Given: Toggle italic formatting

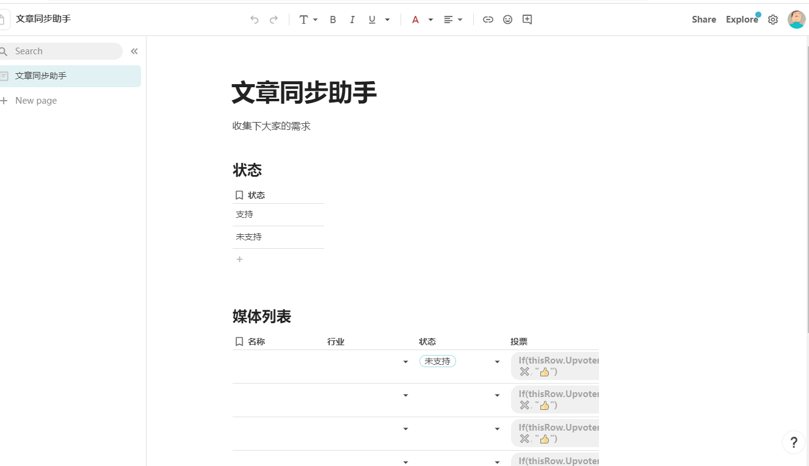Looking at the screenshot, I should tap(352, 20).
